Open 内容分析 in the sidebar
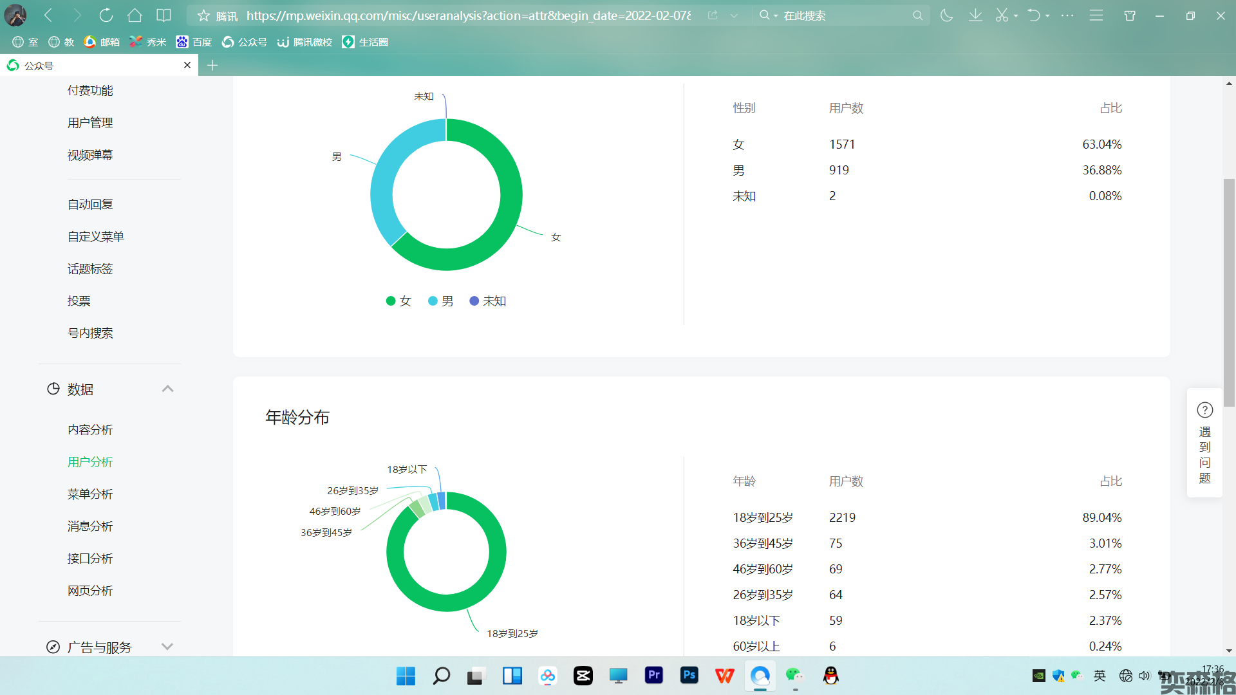Viewport: 1236px width, 695px height. 90,430
